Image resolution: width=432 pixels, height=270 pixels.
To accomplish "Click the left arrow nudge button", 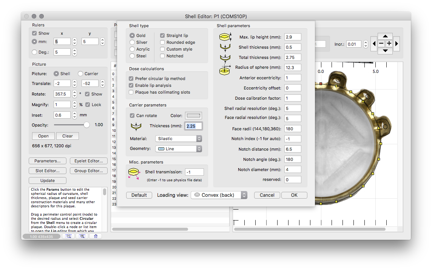I will 374,43.
